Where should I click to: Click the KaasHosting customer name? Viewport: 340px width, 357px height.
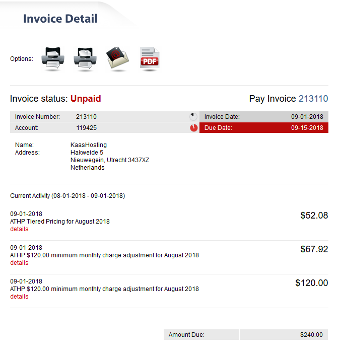point(89,145)
